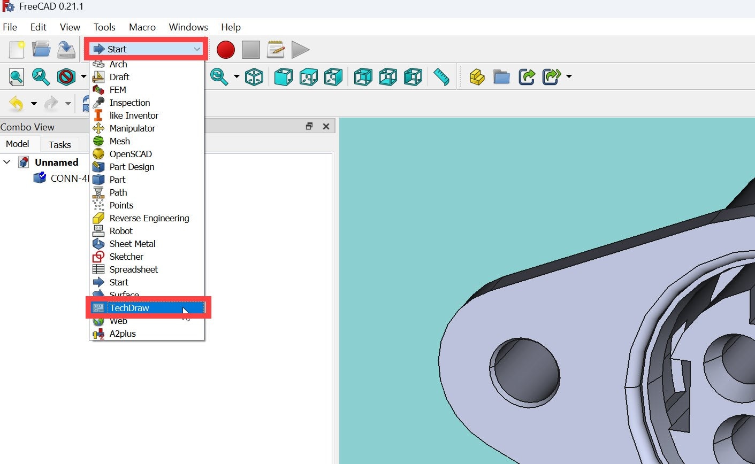Click the Fit All view icon
The image size is (755, 464).
(16, 77)
